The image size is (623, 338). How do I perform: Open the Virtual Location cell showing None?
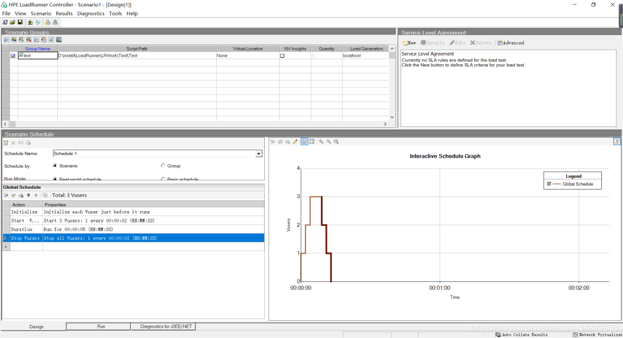(247, 56)
